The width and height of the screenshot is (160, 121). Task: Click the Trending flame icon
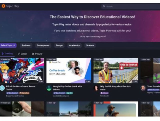[x=2, y=53]
